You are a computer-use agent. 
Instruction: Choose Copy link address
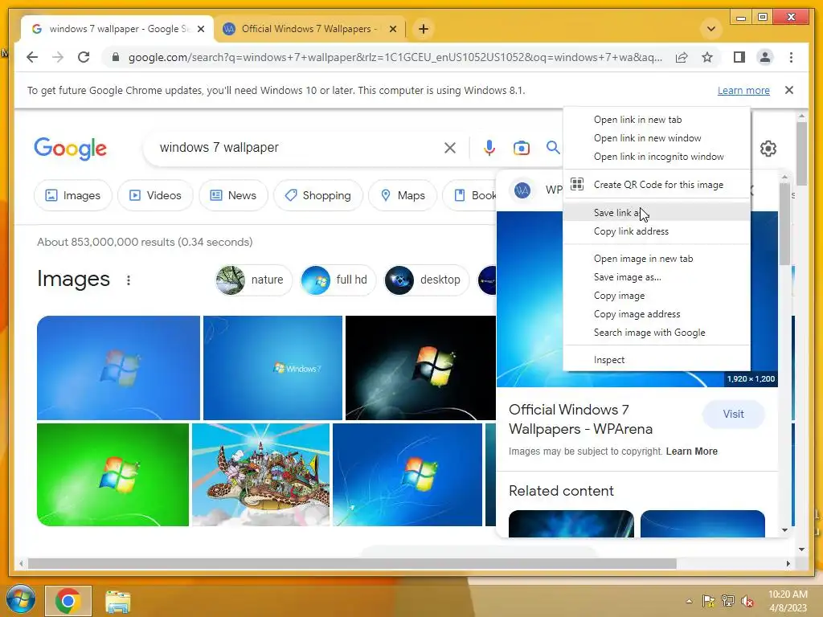[x=657, y=231]
